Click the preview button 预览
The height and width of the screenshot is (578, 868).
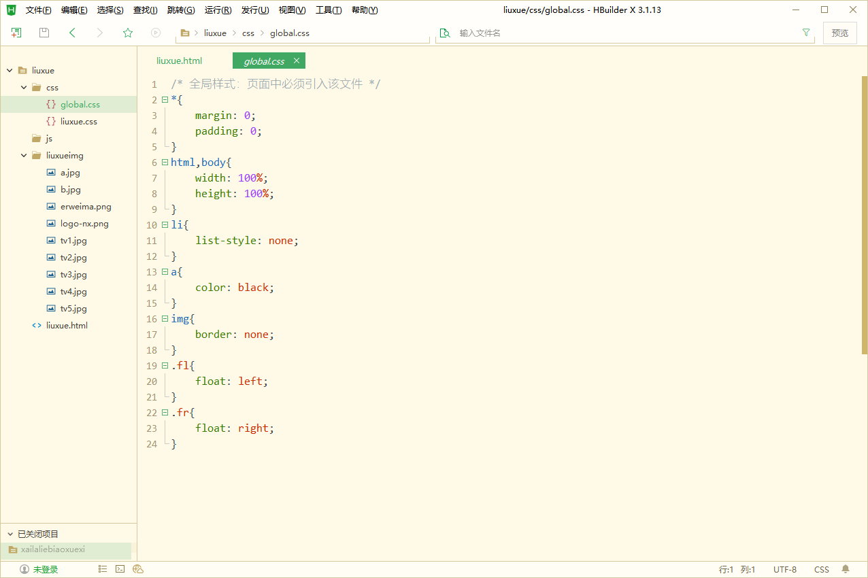840,33
